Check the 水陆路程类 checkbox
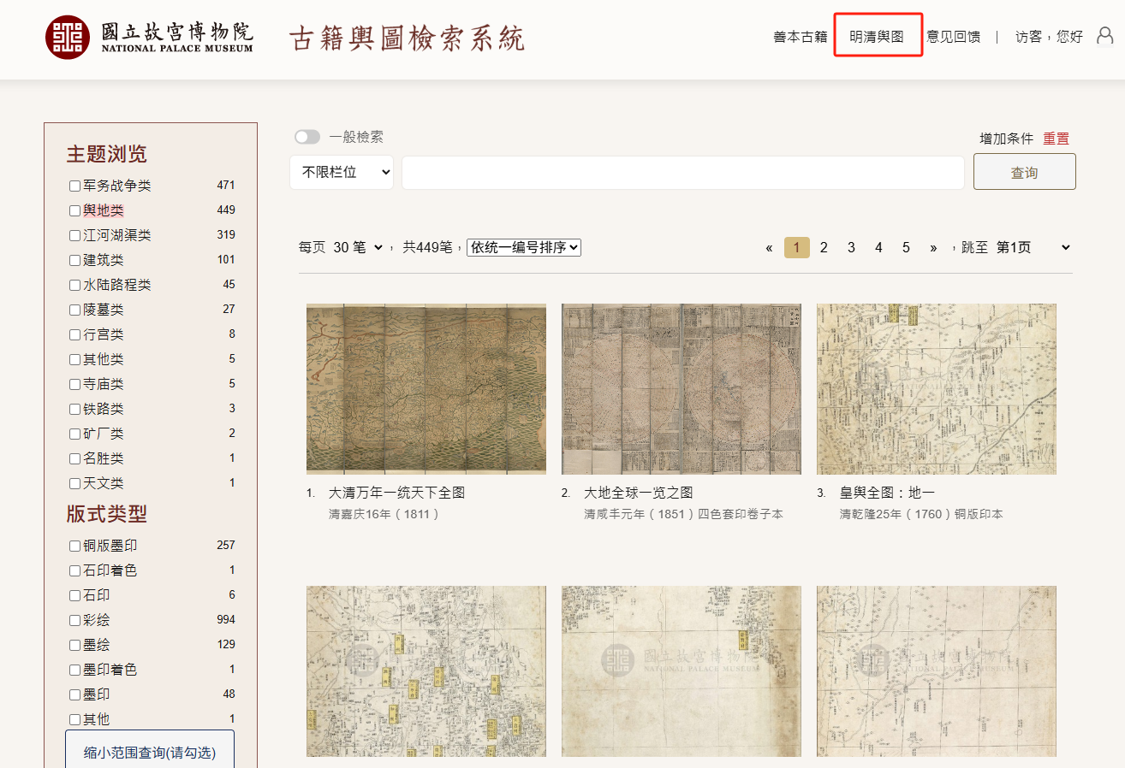 (74, 285)
